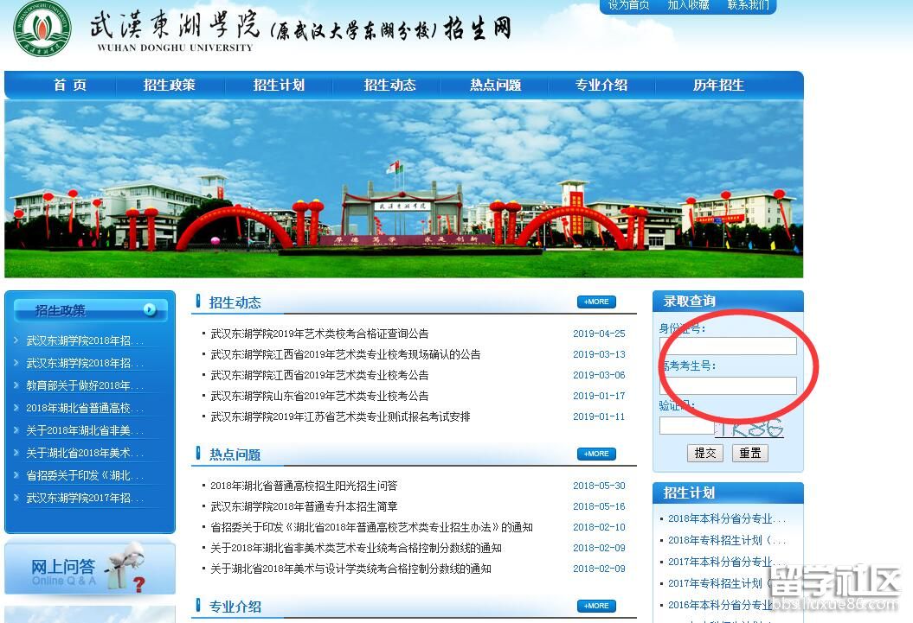Select 历年招生 in the navigation bar
Screen dimensions: 913x623
(718, 85)
